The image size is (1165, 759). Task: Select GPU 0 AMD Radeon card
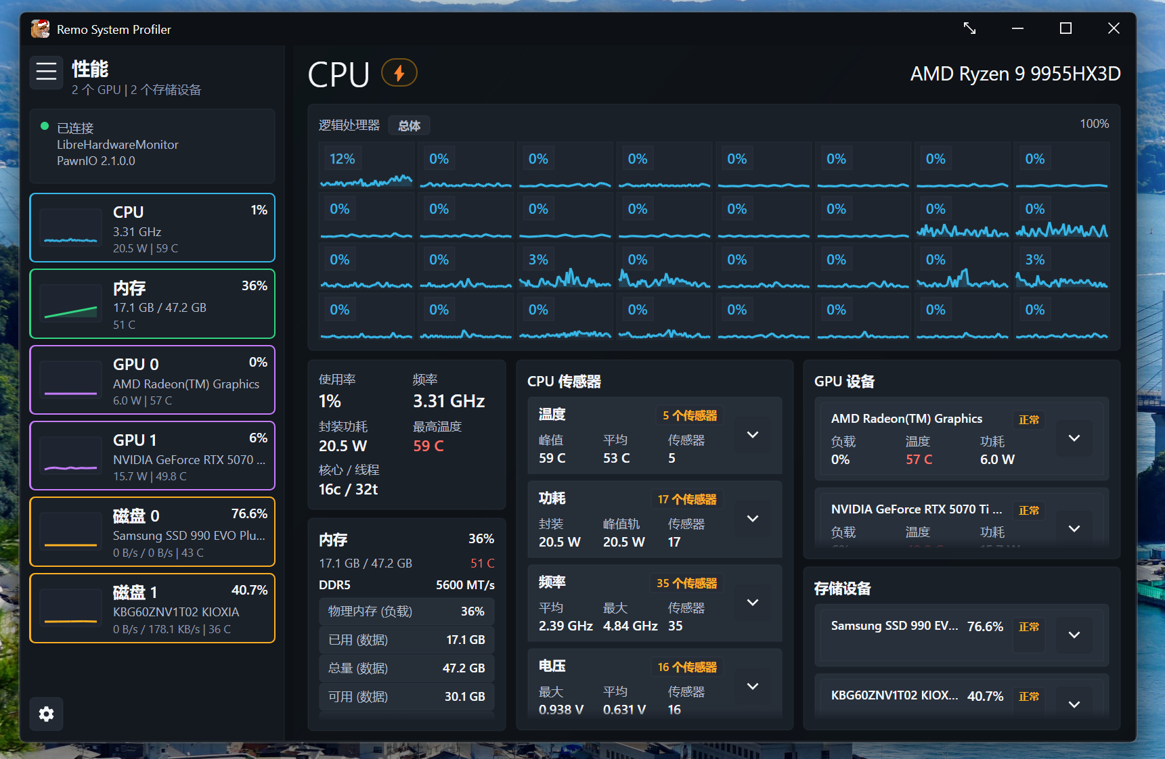[152, 379]
